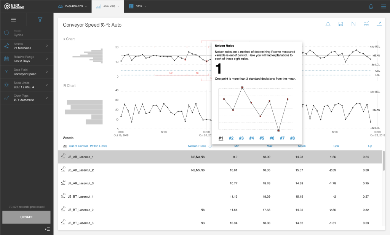This screenshot has height=235, width=390.
Task: Click the assets table scrollbar
Action: point(384,161)
